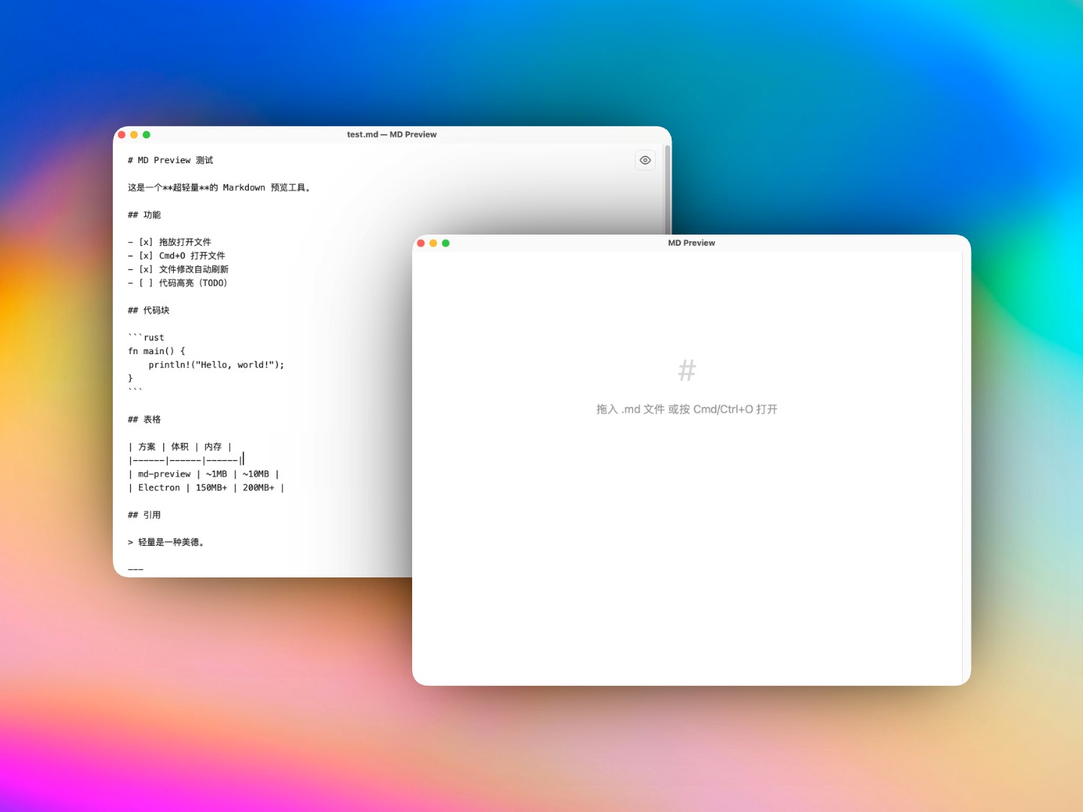
Task: Click the line mentioning Markdown 预览工具
Action: pos(219,187)
